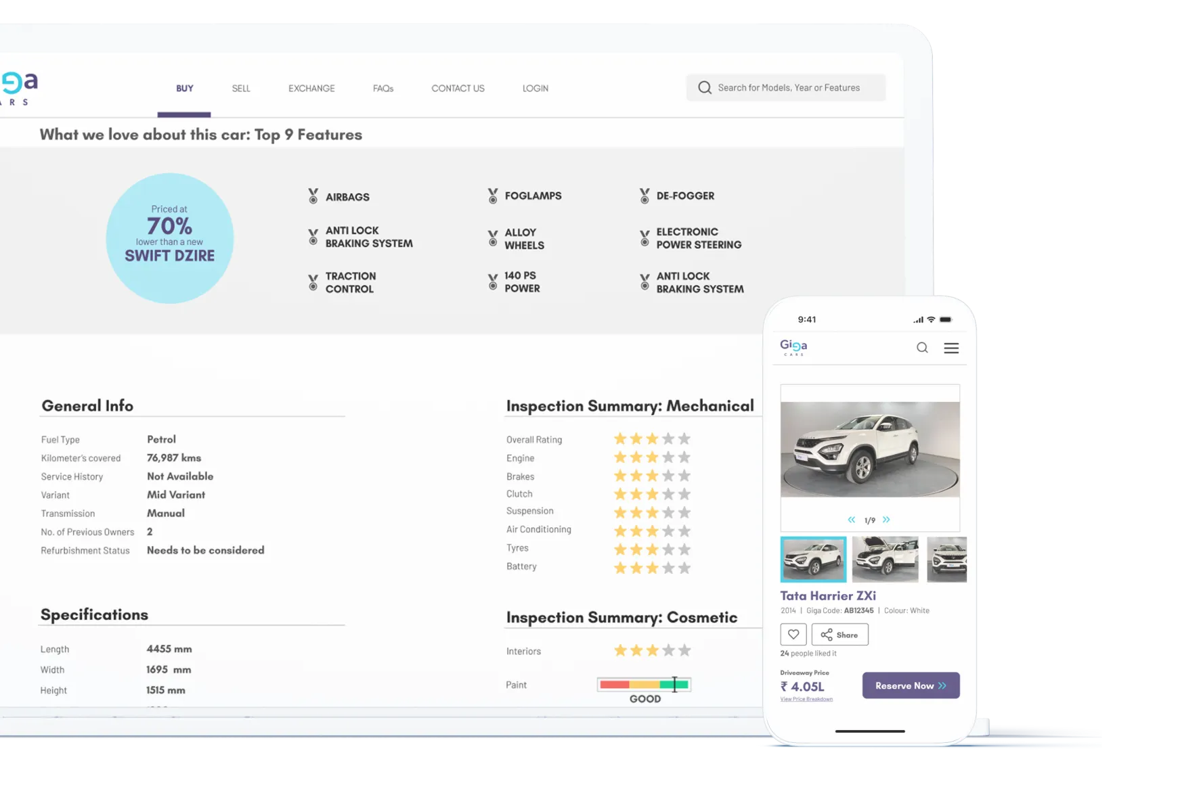Click the Top 9 Features heading
1201x812 pixels.
point(200,134)
